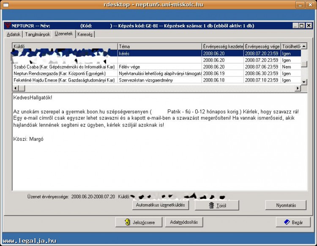Click the key icon on the Jelszócsere button

[127, 222]
